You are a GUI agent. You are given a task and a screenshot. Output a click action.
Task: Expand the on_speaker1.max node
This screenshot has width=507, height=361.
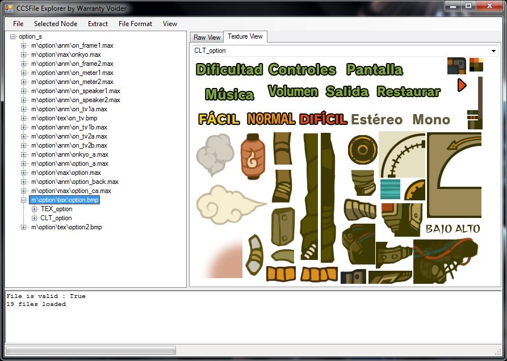click(23, 91)
